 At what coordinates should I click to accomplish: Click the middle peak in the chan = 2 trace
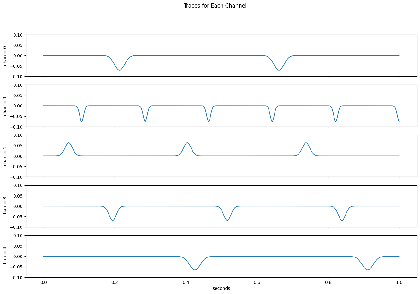click(x=187, y=149)
